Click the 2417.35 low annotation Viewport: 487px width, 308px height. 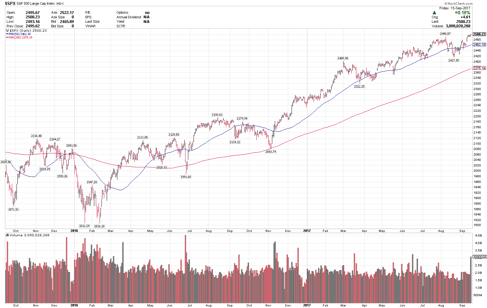[453, 61]
